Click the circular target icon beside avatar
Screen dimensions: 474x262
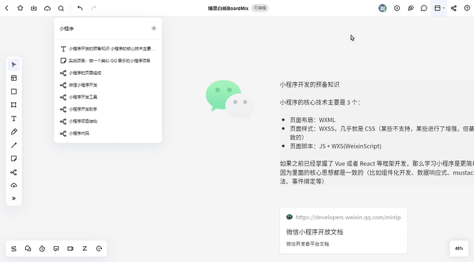point(397,8)
